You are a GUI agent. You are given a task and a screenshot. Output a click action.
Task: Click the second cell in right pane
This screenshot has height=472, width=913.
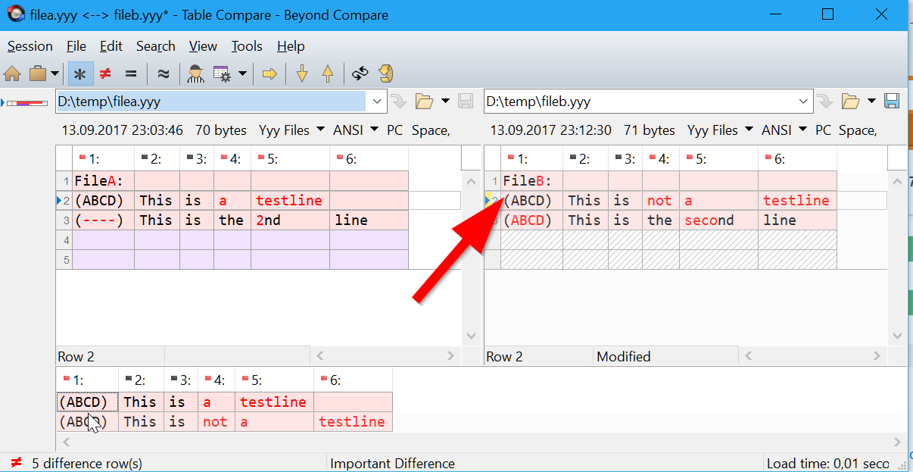click(x=719, y=220)
